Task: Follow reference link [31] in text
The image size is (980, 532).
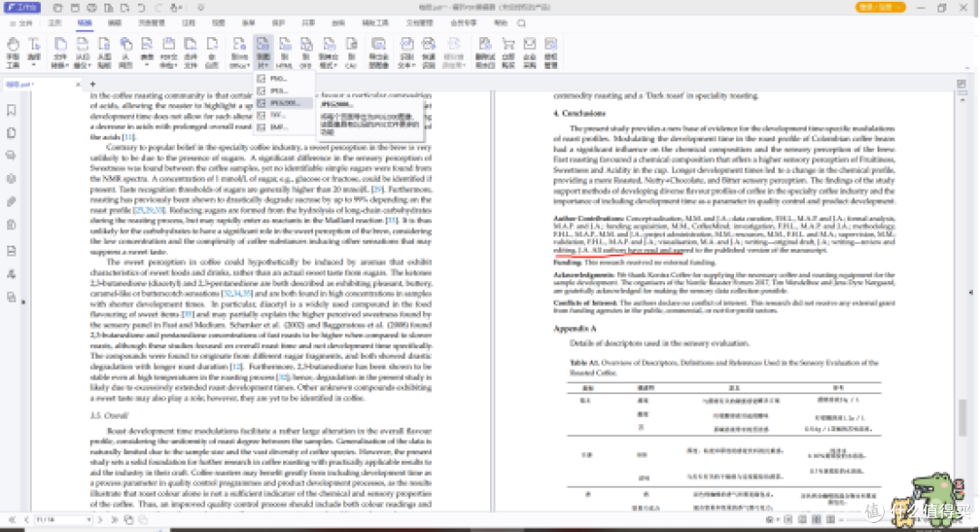Action: (392, 220)
